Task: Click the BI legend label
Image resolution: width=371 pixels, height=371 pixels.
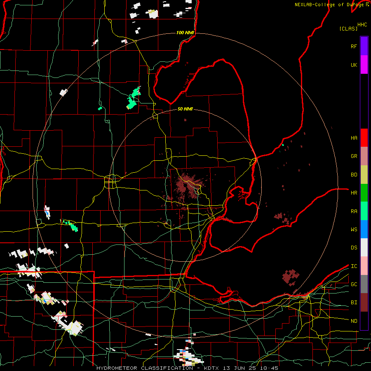Action: (x=354, y=303)
